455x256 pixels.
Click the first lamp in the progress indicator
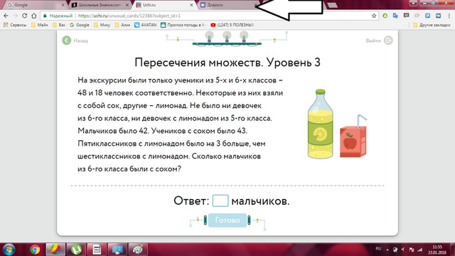click(x=209, y=37)
